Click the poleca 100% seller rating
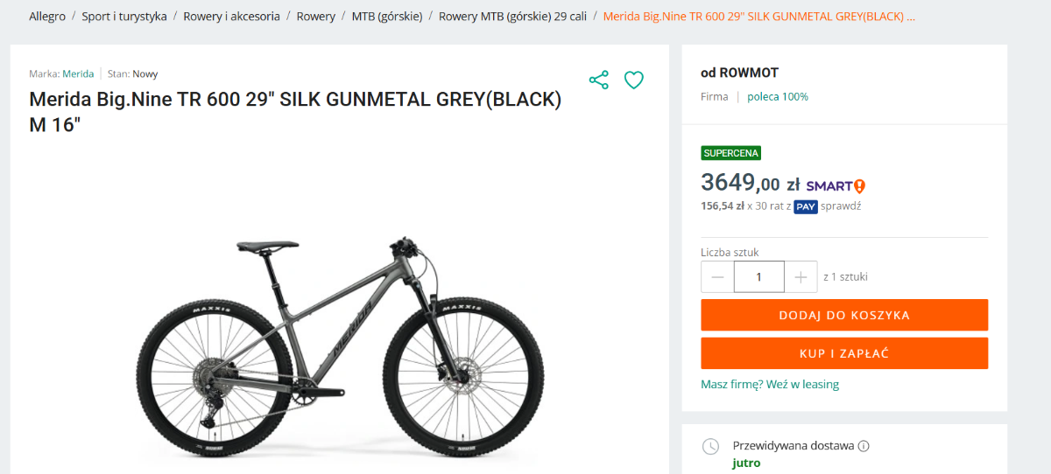Image resolution: width=1051 pixels, height=474 pixels. tap(778, 97)
